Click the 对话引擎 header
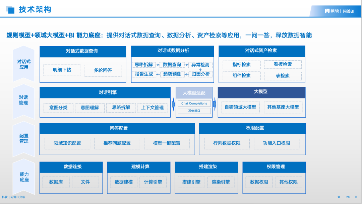This screenshot has width=362, height=204. [105, 92]
